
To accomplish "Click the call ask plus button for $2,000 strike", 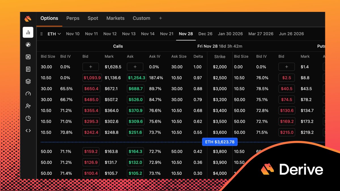I will (x=135, y=67).
